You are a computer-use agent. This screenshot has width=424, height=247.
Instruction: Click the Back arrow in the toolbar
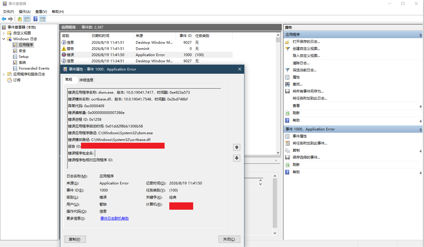[4, 19]
